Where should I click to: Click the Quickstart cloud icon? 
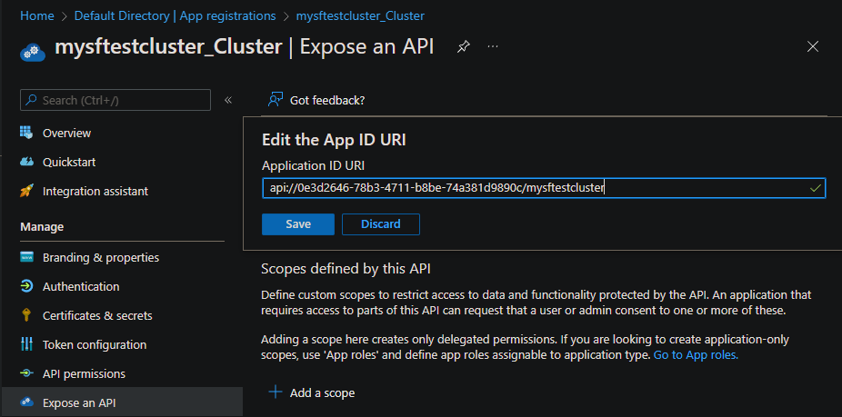(x=26, y=162)
